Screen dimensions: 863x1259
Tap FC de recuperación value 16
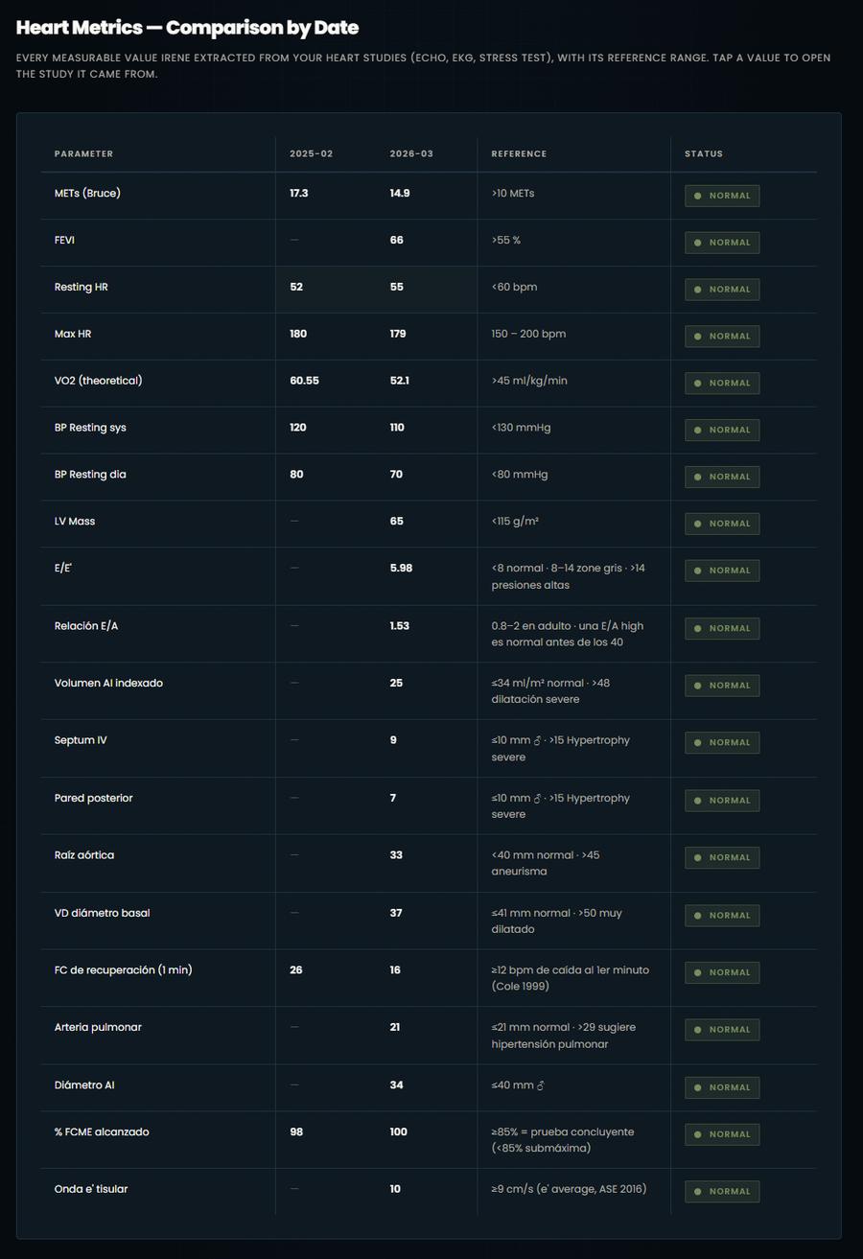pos(395,971)
